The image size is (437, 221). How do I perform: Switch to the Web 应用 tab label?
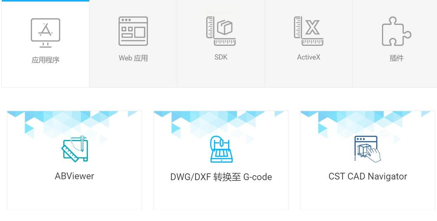133,58
